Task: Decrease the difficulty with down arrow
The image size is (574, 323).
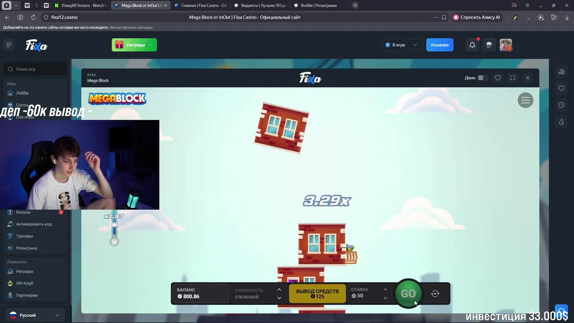Action: [279, 297]
